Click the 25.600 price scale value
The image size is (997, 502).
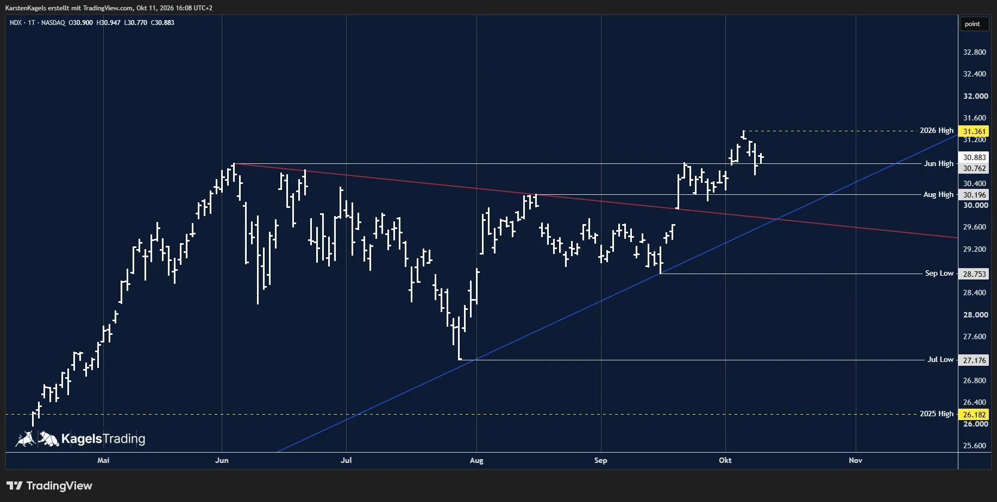974,446
